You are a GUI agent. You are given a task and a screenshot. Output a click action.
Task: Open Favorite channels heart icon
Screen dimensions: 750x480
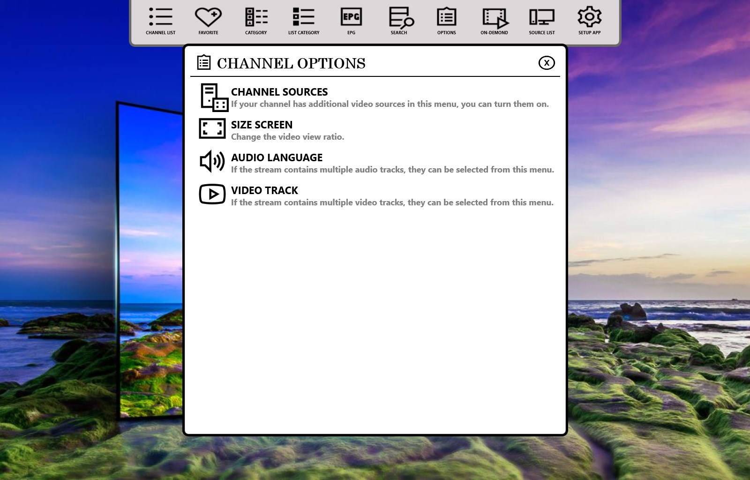pos(208,17)
